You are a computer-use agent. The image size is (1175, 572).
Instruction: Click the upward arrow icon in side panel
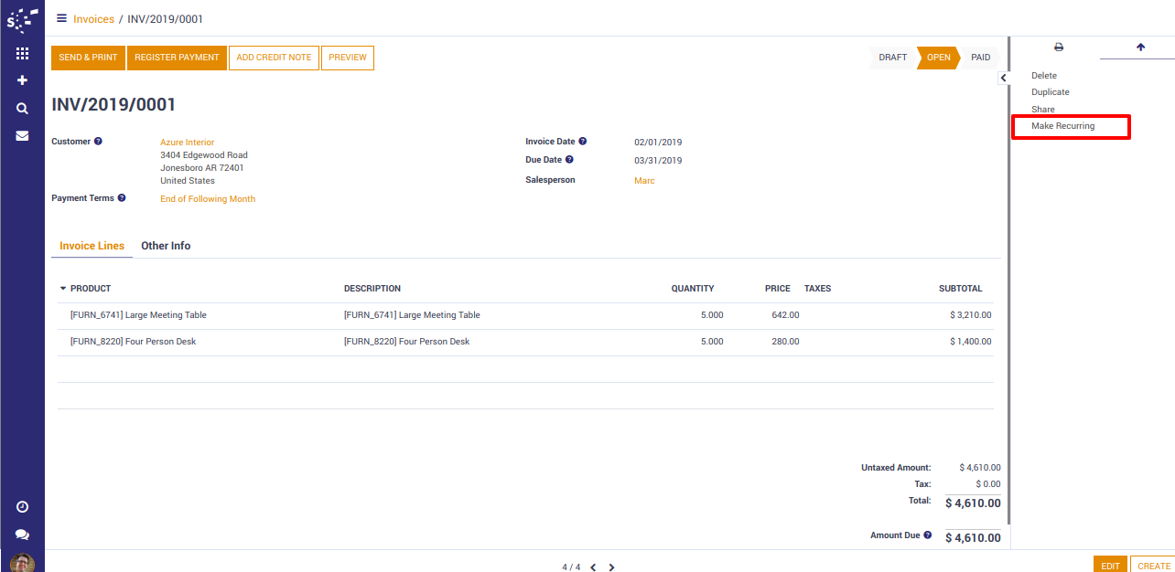point(1140,48)
